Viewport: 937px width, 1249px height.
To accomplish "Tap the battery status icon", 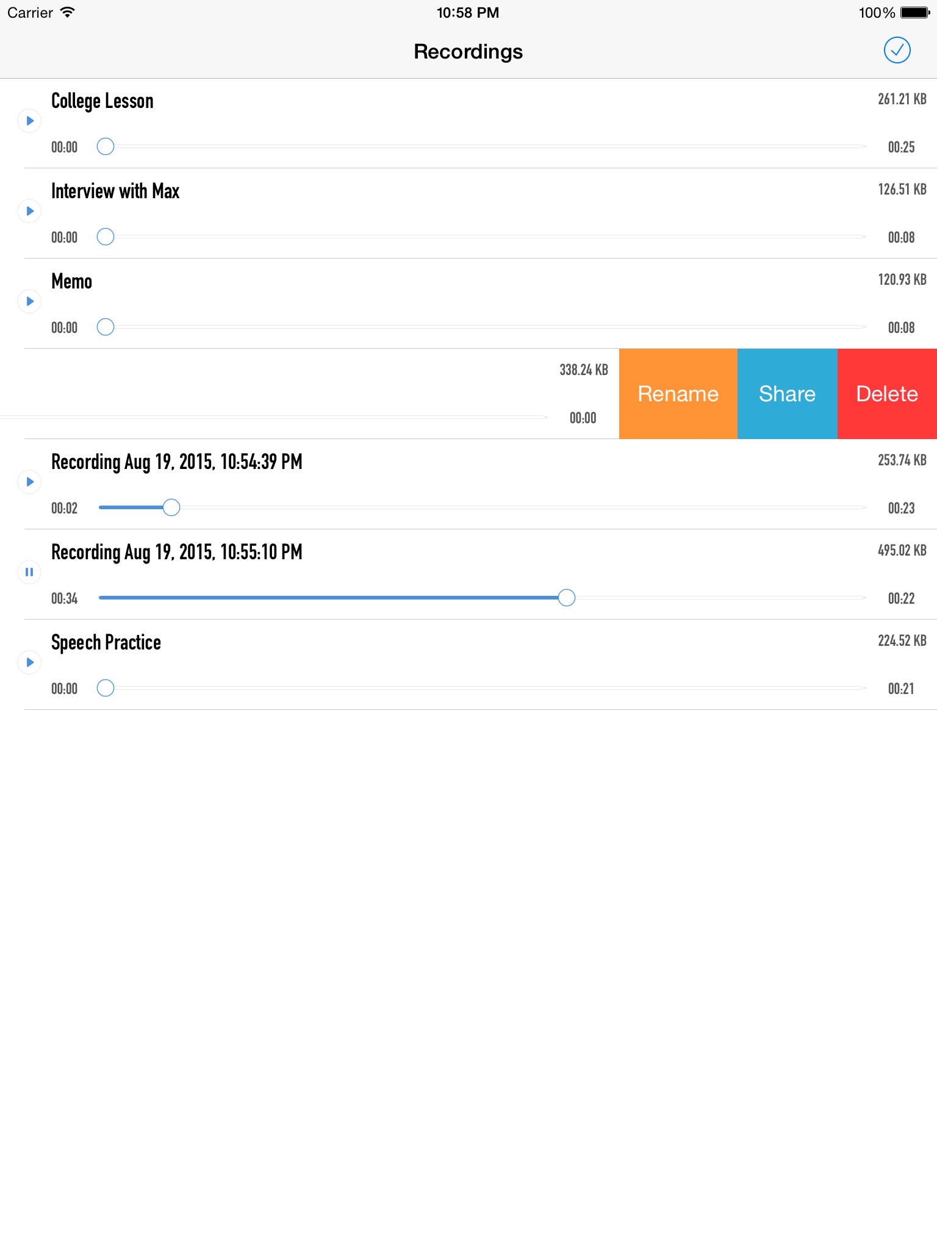I will pos(914,13).
